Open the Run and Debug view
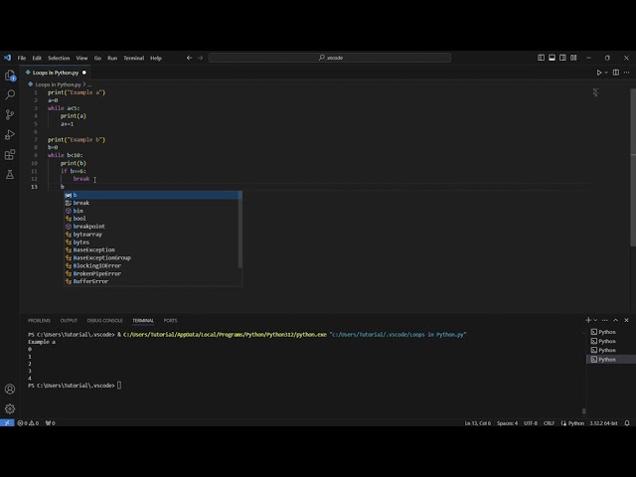636x477 pixels. (10, 135)
